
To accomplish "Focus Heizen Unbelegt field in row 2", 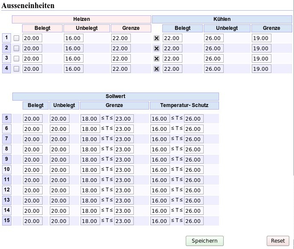I will pyautogui.click(x=73, y=49).
